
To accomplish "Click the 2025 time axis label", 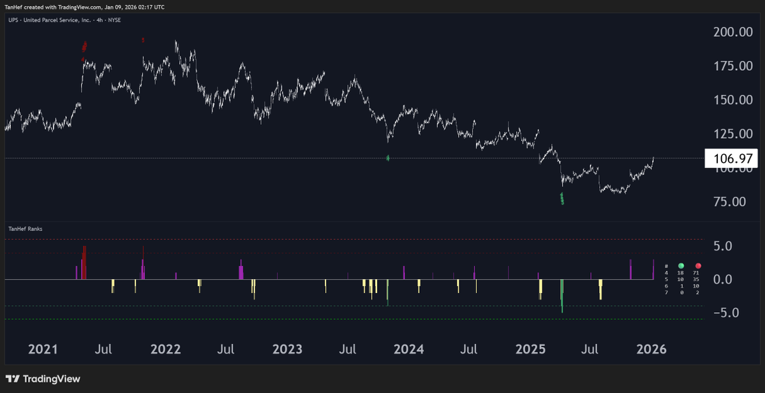I will click(531, 349).
